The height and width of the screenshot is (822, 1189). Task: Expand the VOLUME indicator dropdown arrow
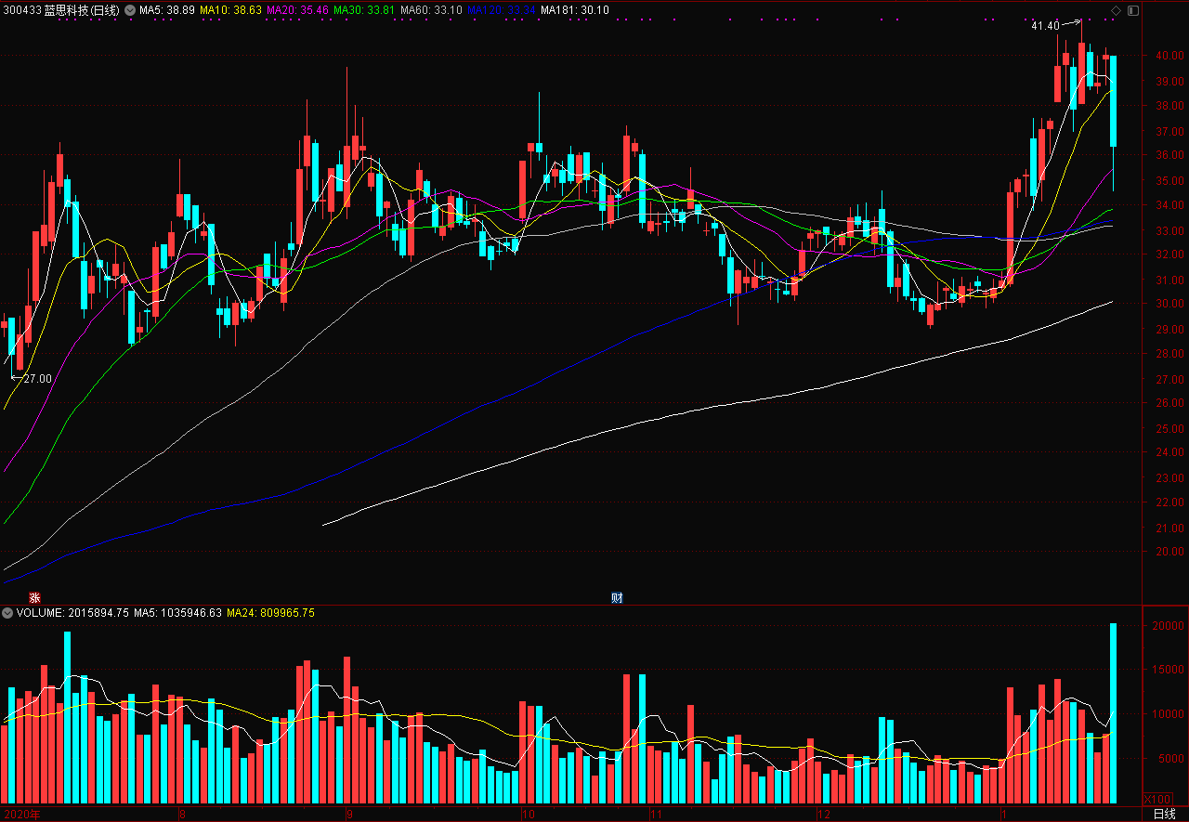(x=7, y=613)
